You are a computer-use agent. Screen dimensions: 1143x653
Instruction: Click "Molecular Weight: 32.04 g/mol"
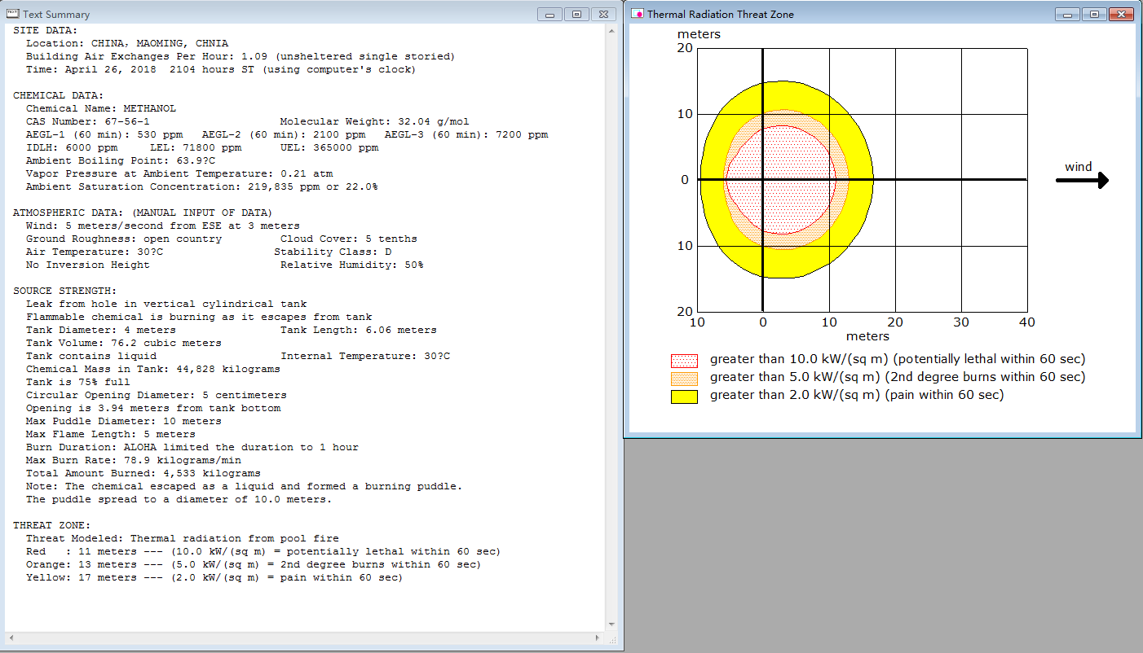point(375,121)
